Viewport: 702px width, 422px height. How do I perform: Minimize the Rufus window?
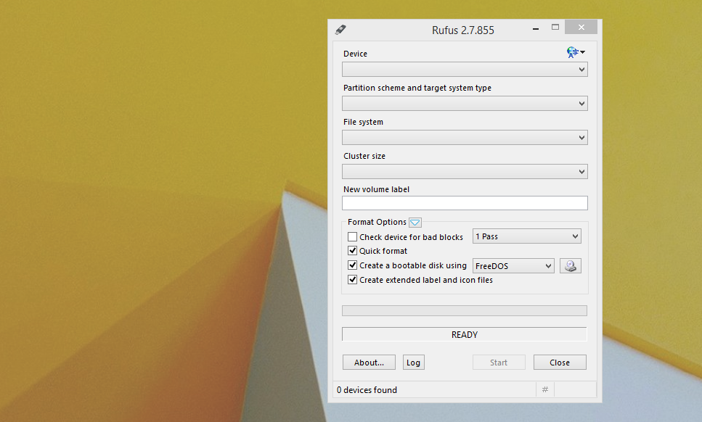point(536,28)
